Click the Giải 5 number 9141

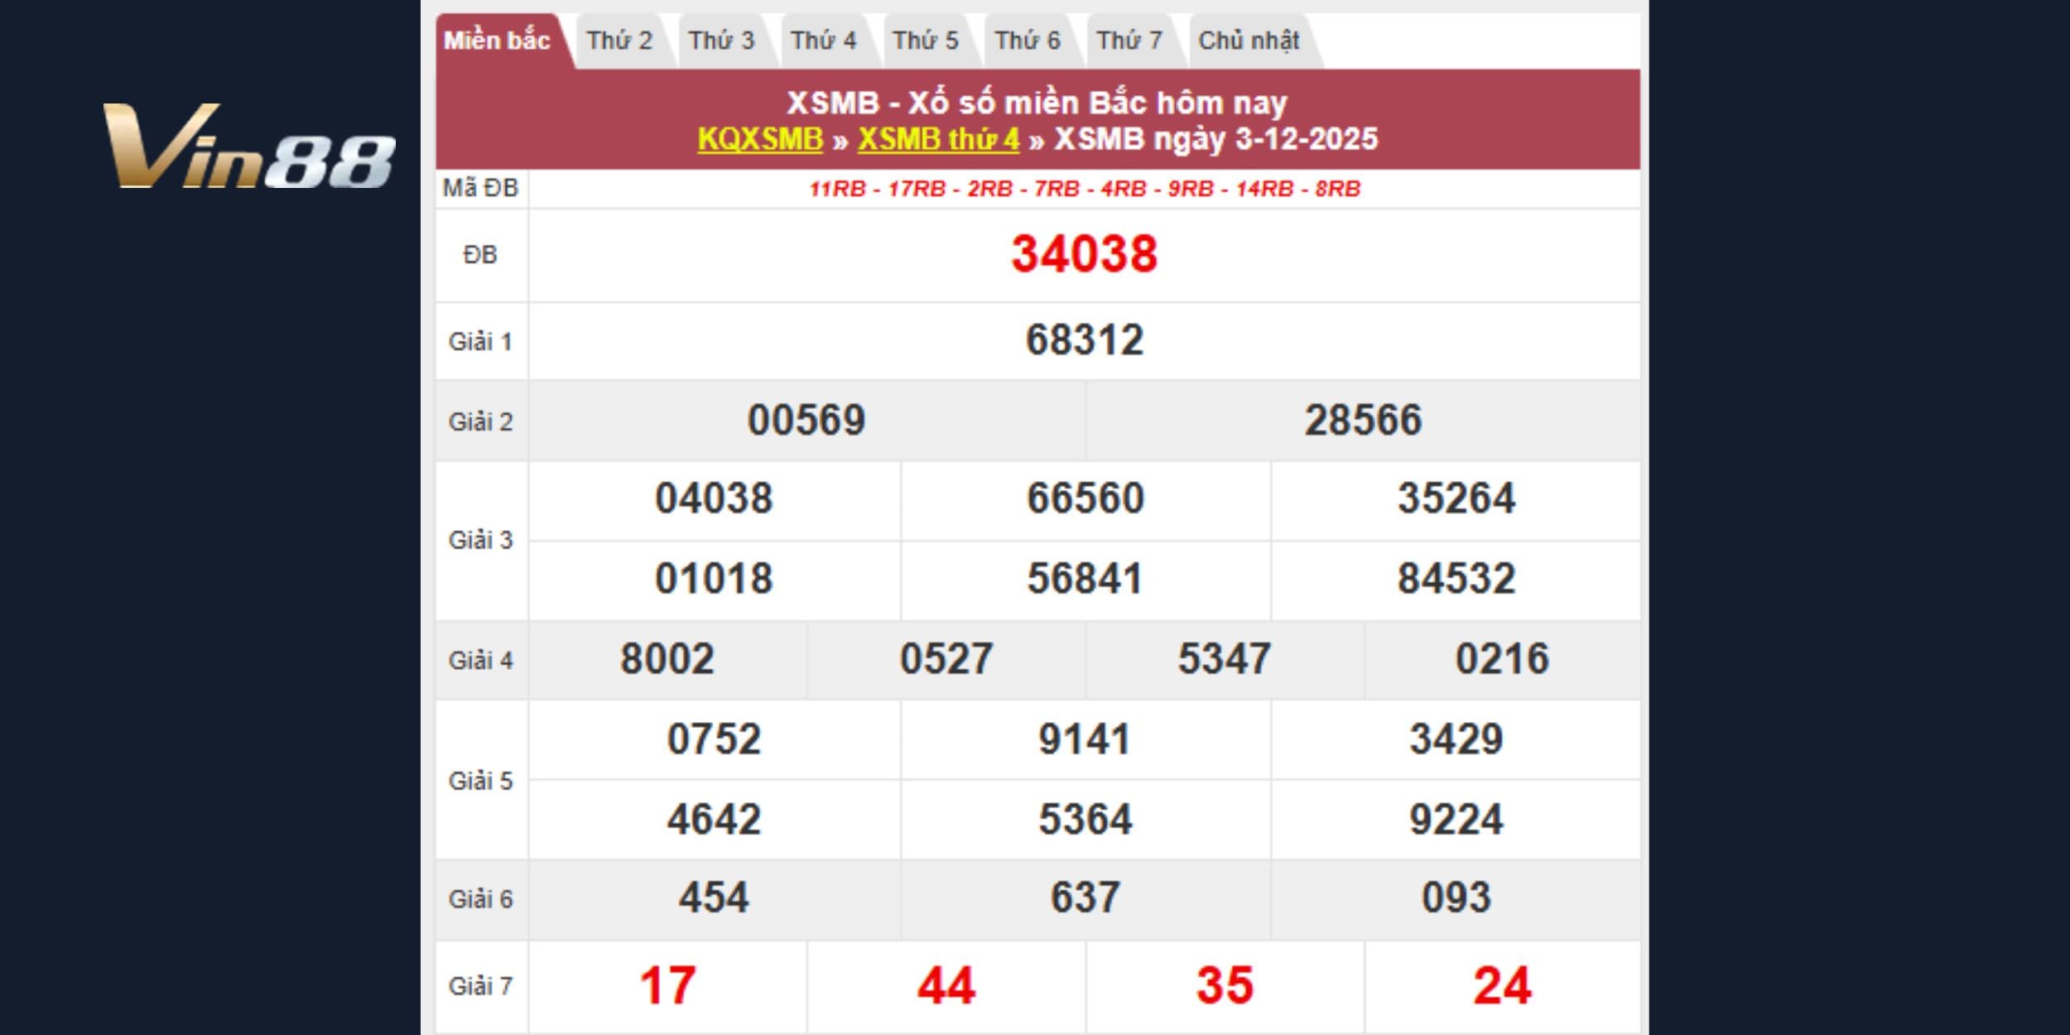(1085, 739)
